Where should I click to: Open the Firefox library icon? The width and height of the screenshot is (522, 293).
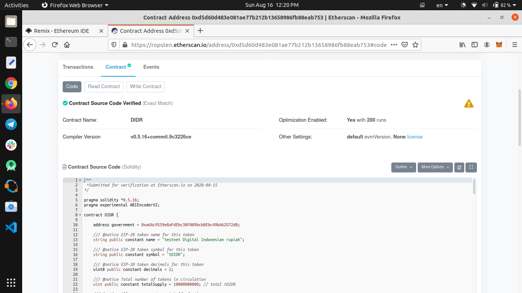point(462,45)
